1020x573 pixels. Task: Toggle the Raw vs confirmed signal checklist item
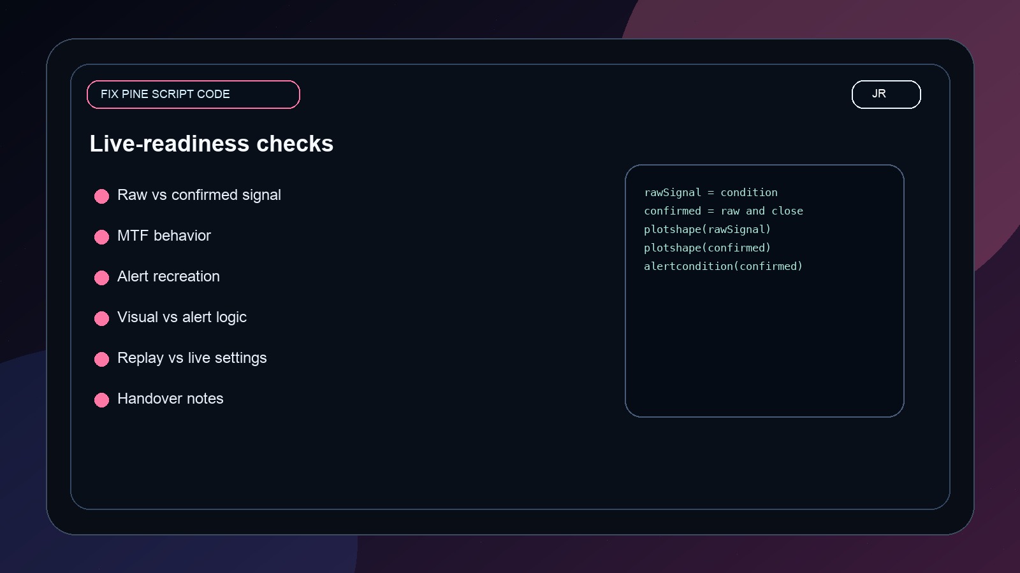click(x=198, y=195)
